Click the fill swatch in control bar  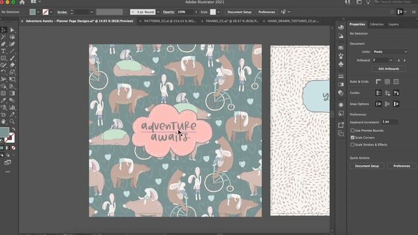point(33,12)
